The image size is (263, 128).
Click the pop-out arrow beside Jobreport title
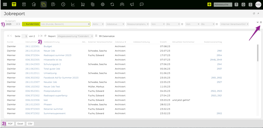tap(258, 14)
